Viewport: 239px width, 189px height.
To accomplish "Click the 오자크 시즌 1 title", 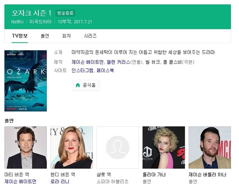I will pyautogui.click(x=31, y=13).
